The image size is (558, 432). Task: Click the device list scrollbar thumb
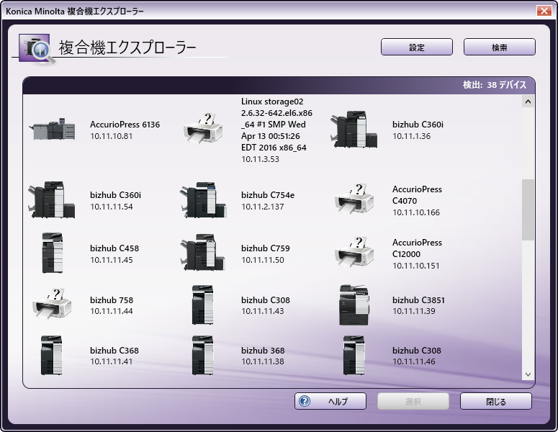[x=528, y=210]
